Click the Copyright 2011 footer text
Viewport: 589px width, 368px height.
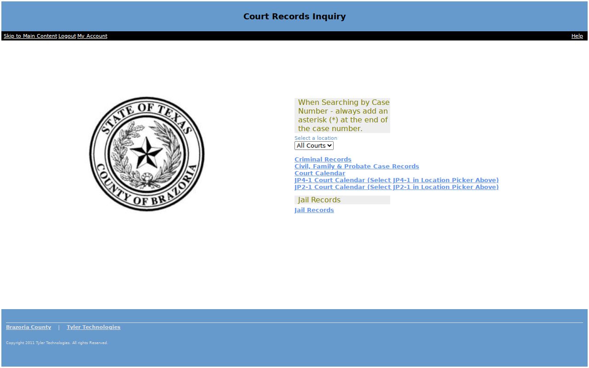point(57,343)
